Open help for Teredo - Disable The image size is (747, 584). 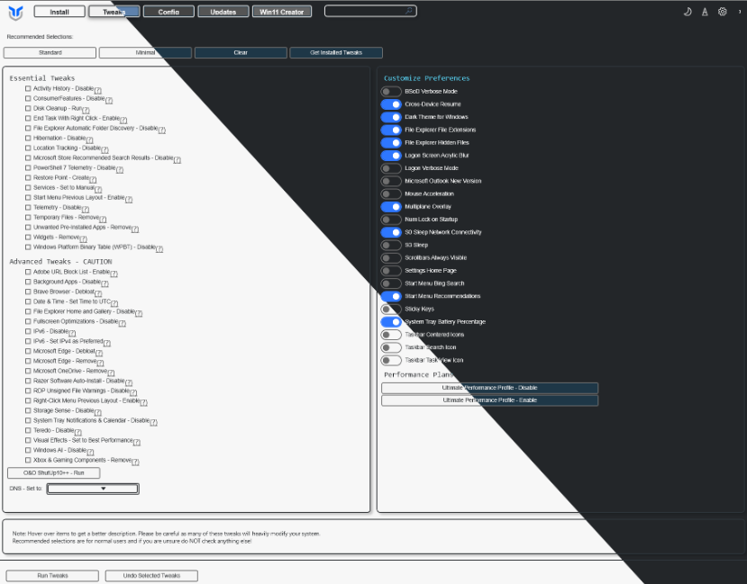pos(78,432)
